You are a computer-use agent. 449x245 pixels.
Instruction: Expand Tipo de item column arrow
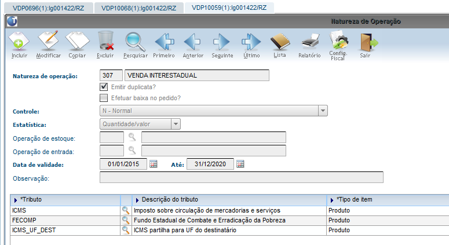point(332,200)
